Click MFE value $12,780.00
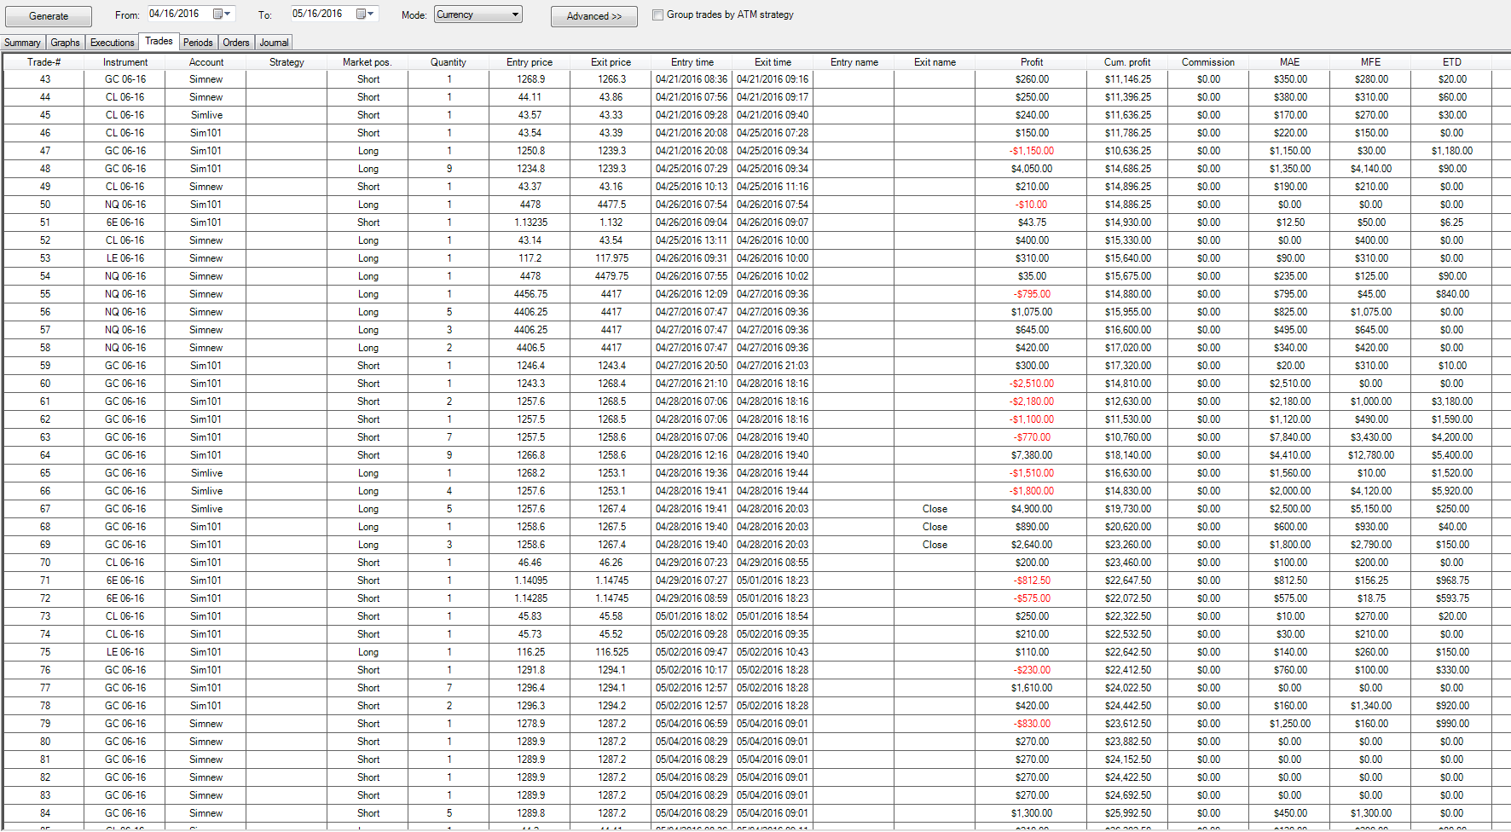Viewport: 1511px width, 832px height. (1371, 455)
